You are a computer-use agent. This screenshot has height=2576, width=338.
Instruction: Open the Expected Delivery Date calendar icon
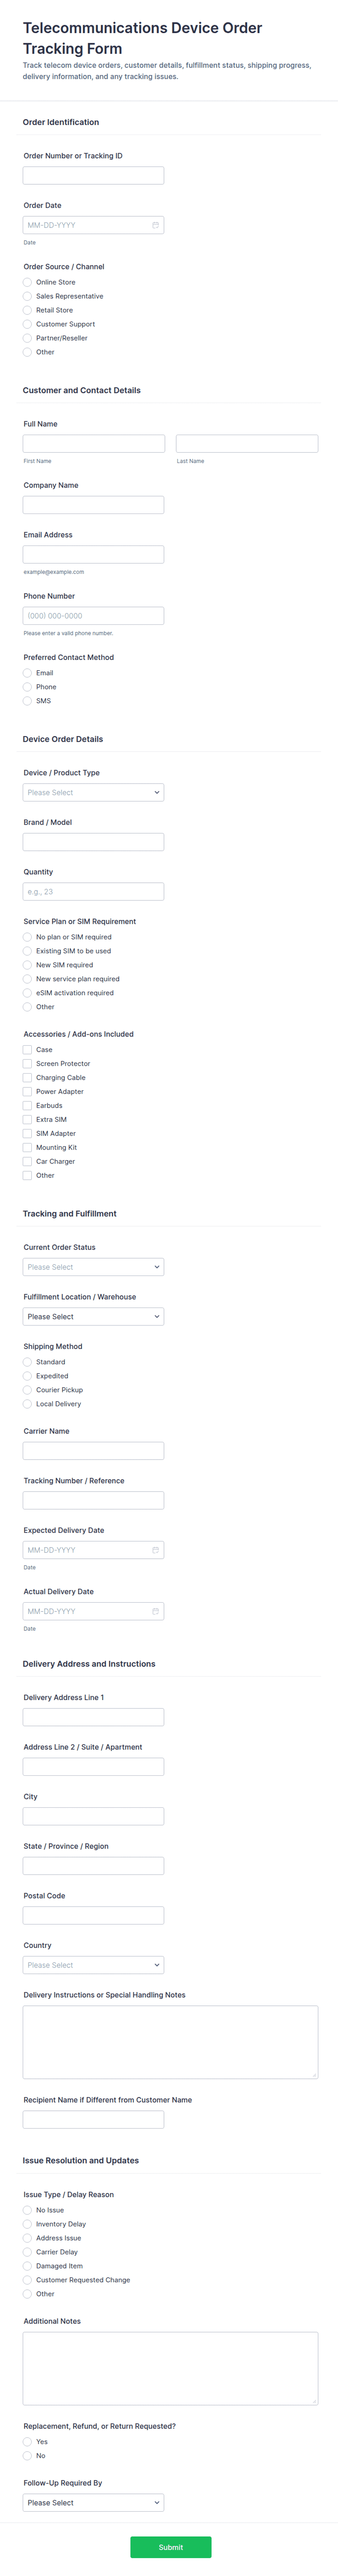(155, 1550)
